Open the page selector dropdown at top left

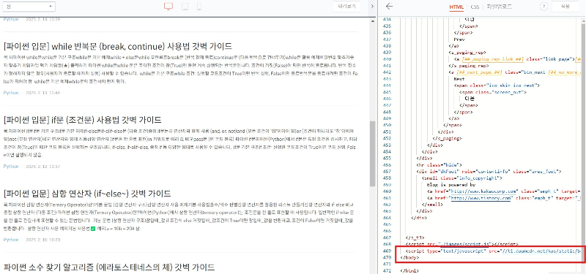pyautogui.click(x=29, y=7)
